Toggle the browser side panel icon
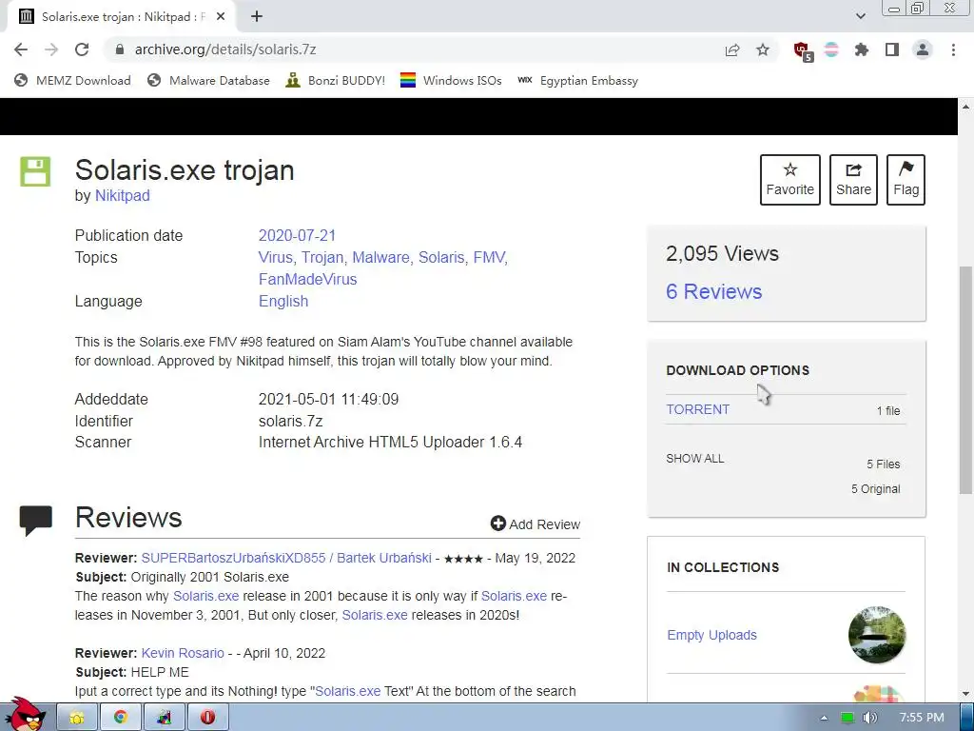The width and height of the screenshot is (974, 731). click(892, 49)
